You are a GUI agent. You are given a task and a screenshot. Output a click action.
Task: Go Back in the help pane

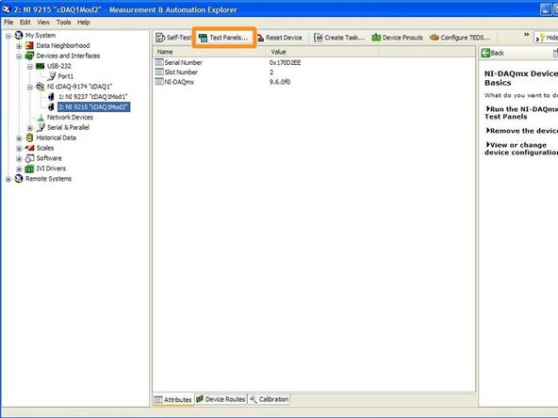(493, 53)
